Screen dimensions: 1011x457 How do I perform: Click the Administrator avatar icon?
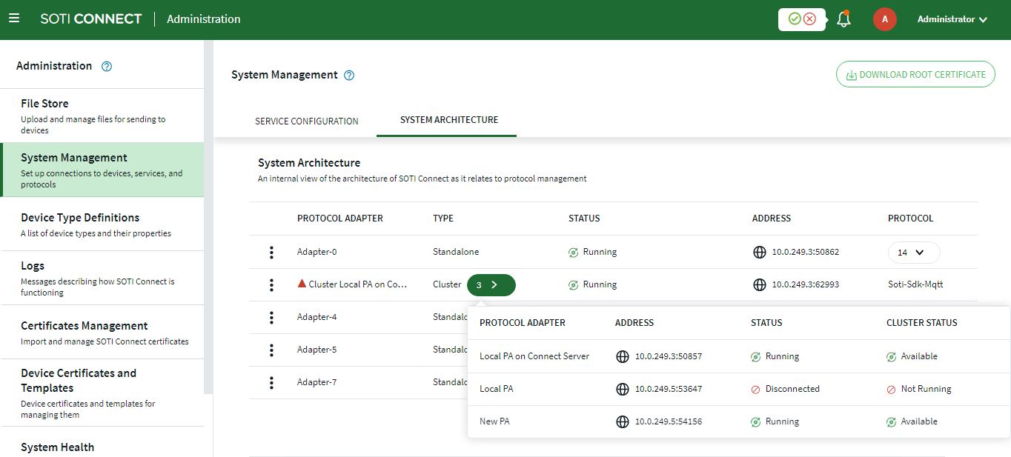[885, 19]
